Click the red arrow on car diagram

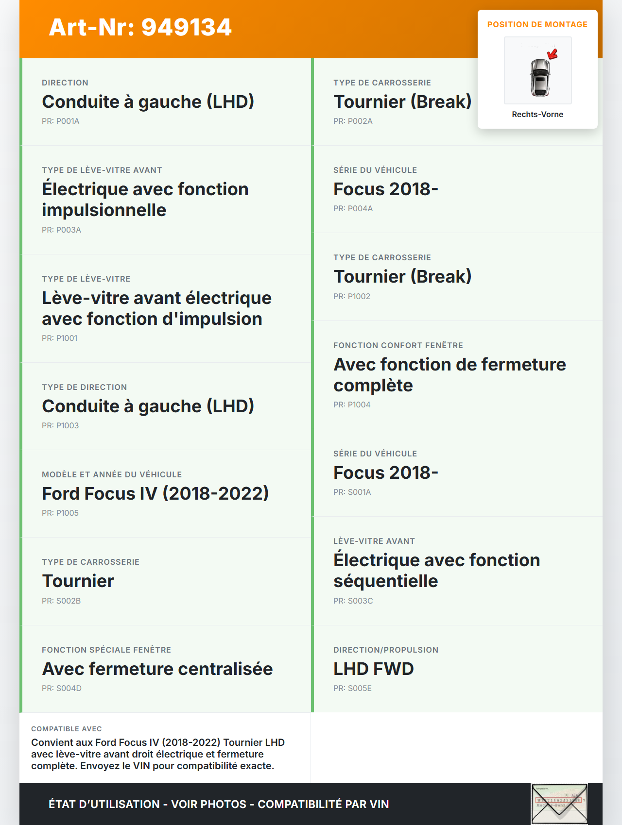click(553, 54)
